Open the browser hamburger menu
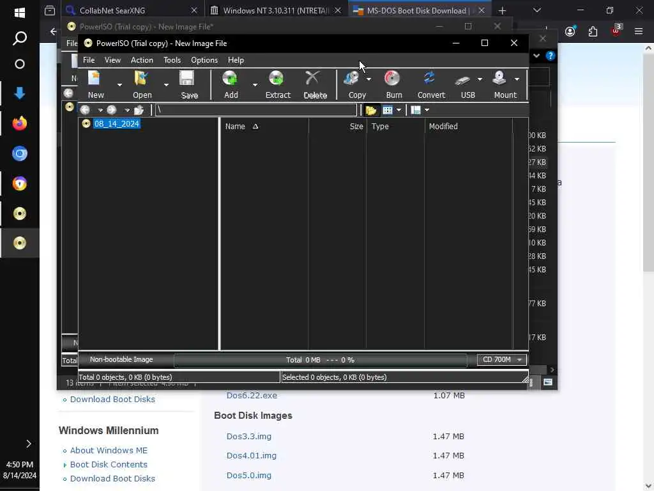654x491 pixels. (639, 31)
